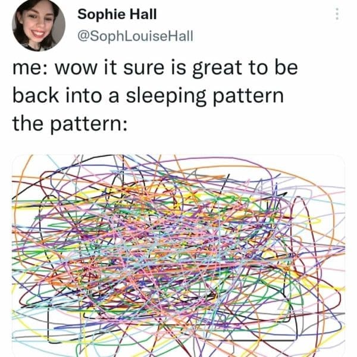View the colorful scribble image attachment
The image size is (357, 357).
click(178, 256)
